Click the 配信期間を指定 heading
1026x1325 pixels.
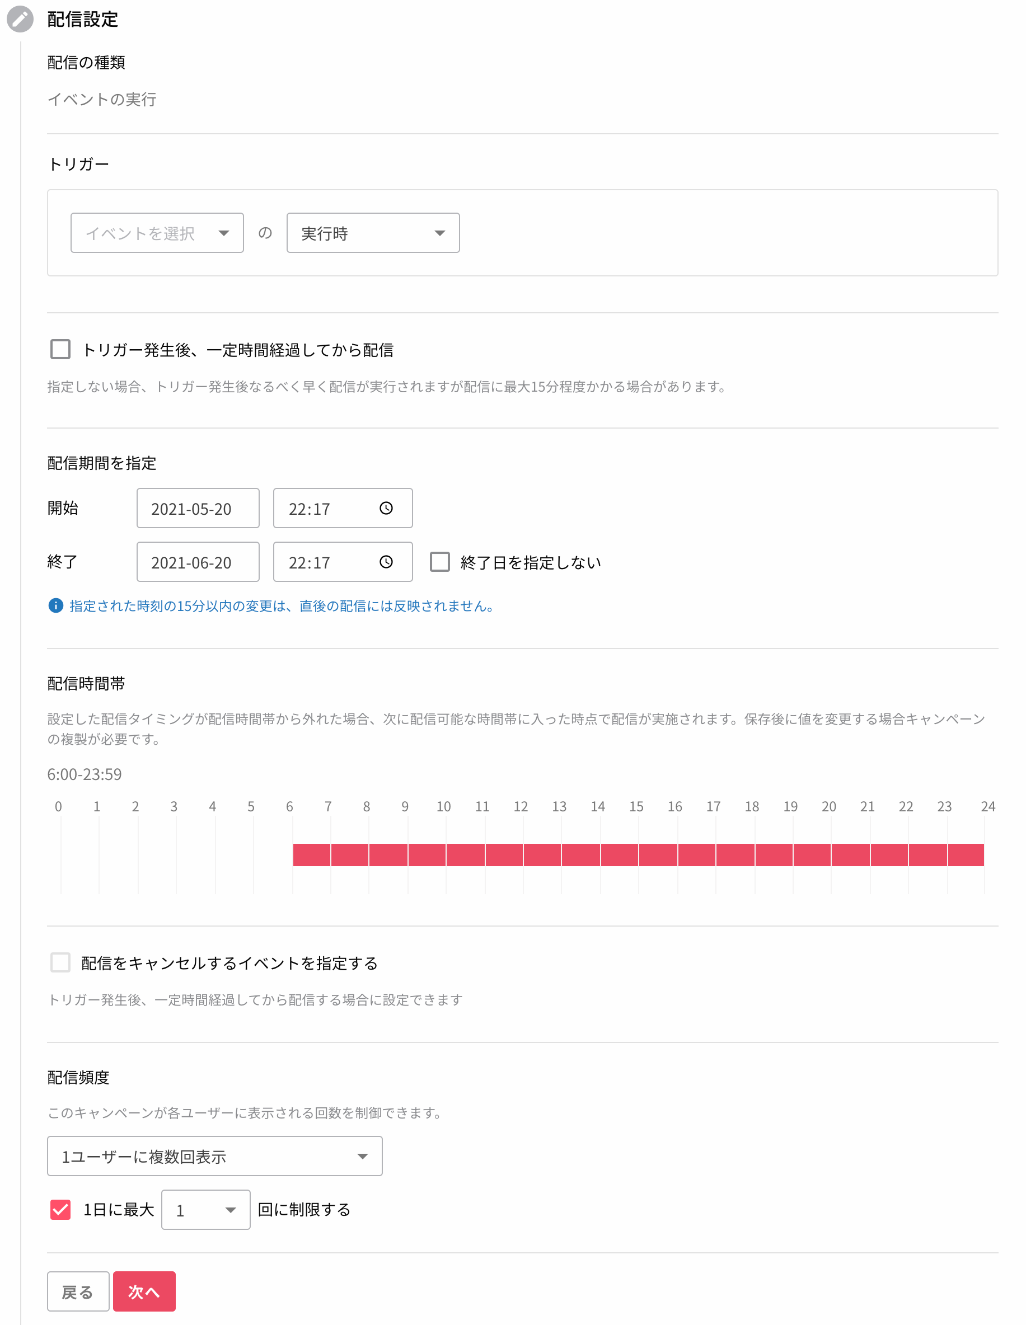pyautogui.click(x=102, y=463)
